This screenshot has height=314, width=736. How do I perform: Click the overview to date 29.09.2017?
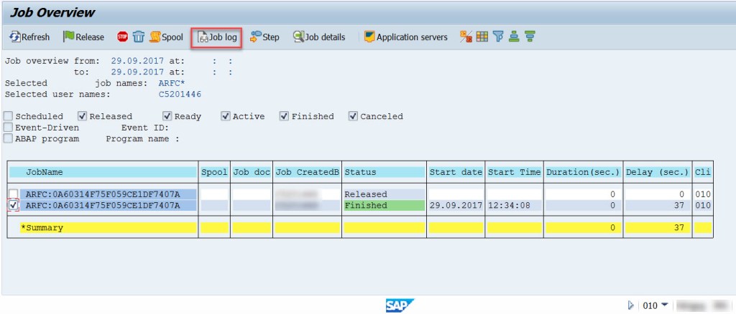pyautogui.click(x=137, y=72)
